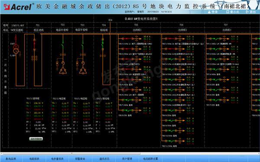The height and width of the screenshot is (162, 260).
Task: Click the 出线柜2 header under TD6
Action: pyautogui.click(x=182, y=30)
